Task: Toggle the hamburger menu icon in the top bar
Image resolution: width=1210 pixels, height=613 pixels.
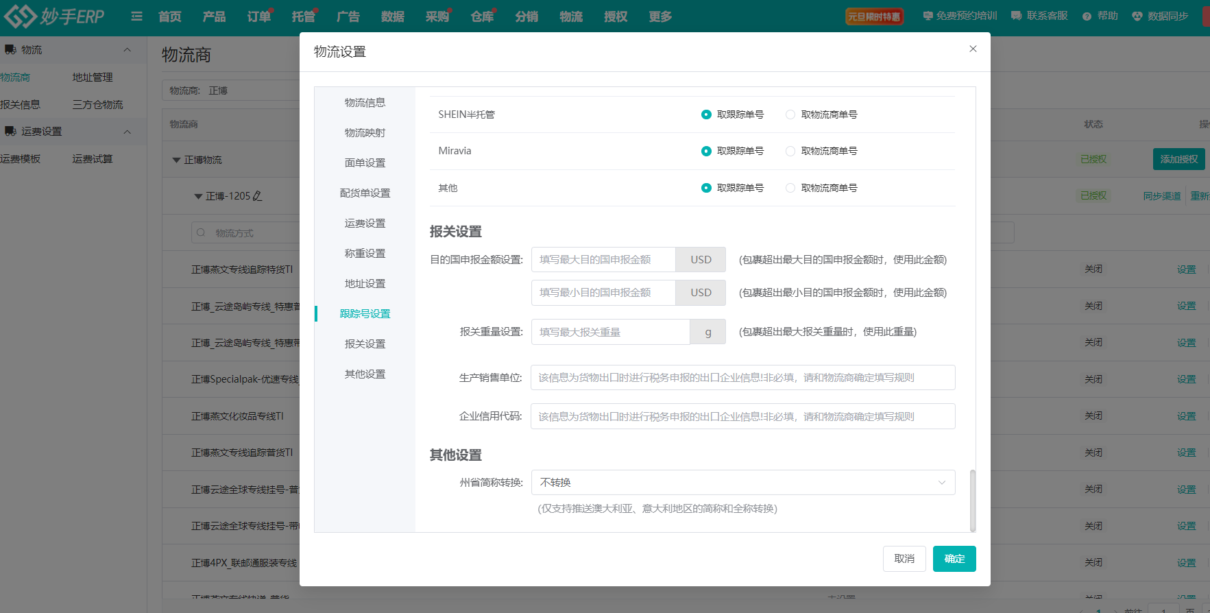Action: coord(137,16)
